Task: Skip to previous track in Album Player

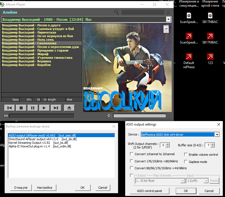Action: [x=10, y=108]
